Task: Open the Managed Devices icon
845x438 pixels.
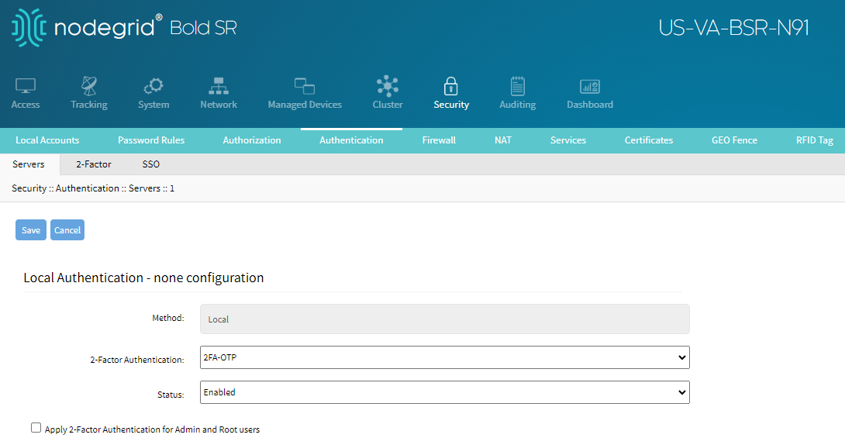Action: pyautogui.click(x=305, y=86)
